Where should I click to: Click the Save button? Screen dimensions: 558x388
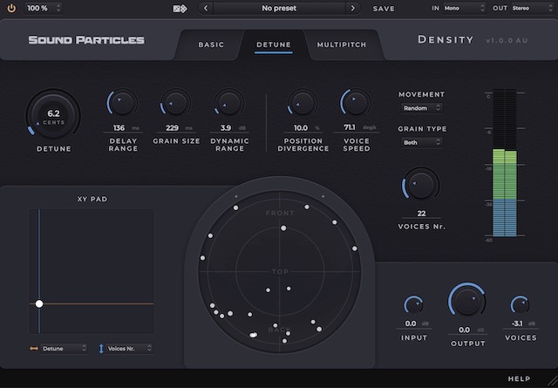click(384, 8)
